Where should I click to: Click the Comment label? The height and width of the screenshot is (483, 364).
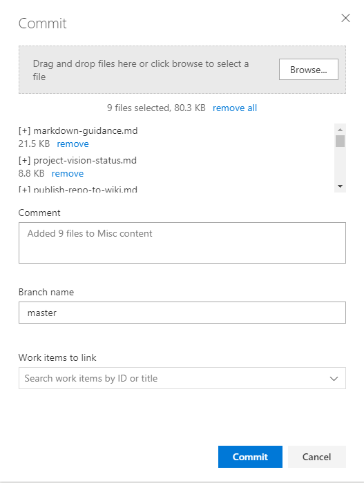pos(39,213)
